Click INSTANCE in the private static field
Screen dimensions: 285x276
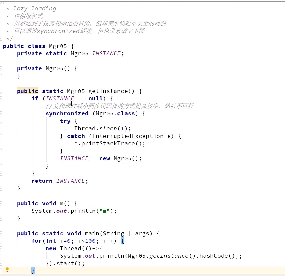(x=106, y=53)
